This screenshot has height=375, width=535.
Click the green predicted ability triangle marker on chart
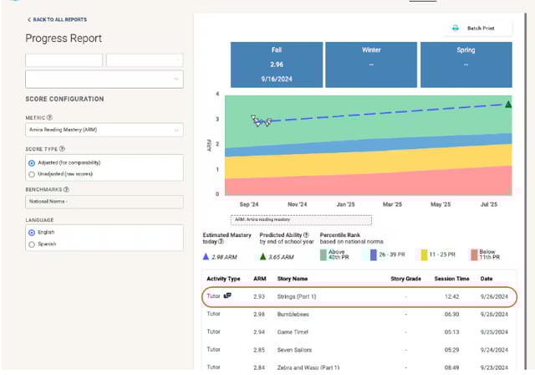pyautogui.click(x=507, y=104)
